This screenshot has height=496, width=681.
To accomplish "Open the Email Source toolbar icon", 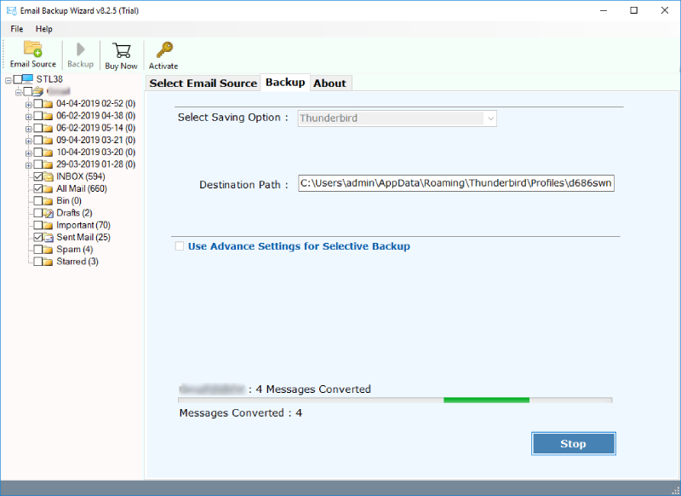I will coord(32,54).
